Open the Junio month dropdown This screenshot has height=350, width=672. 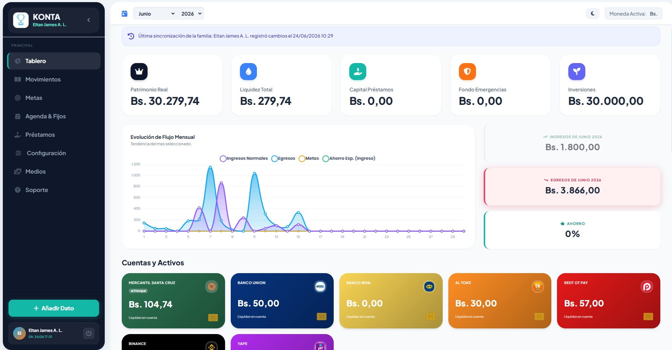click(156, 13)
